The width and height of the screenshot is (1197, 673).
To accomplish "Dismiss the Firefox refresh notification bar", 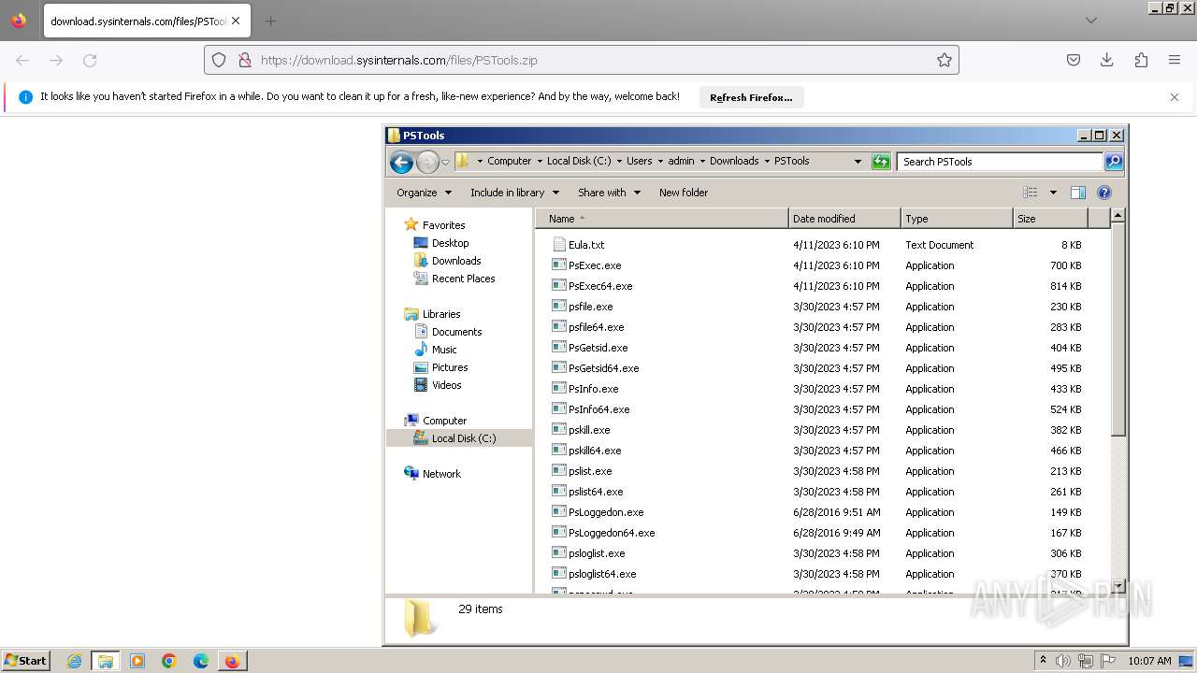I will point(1175,97).
